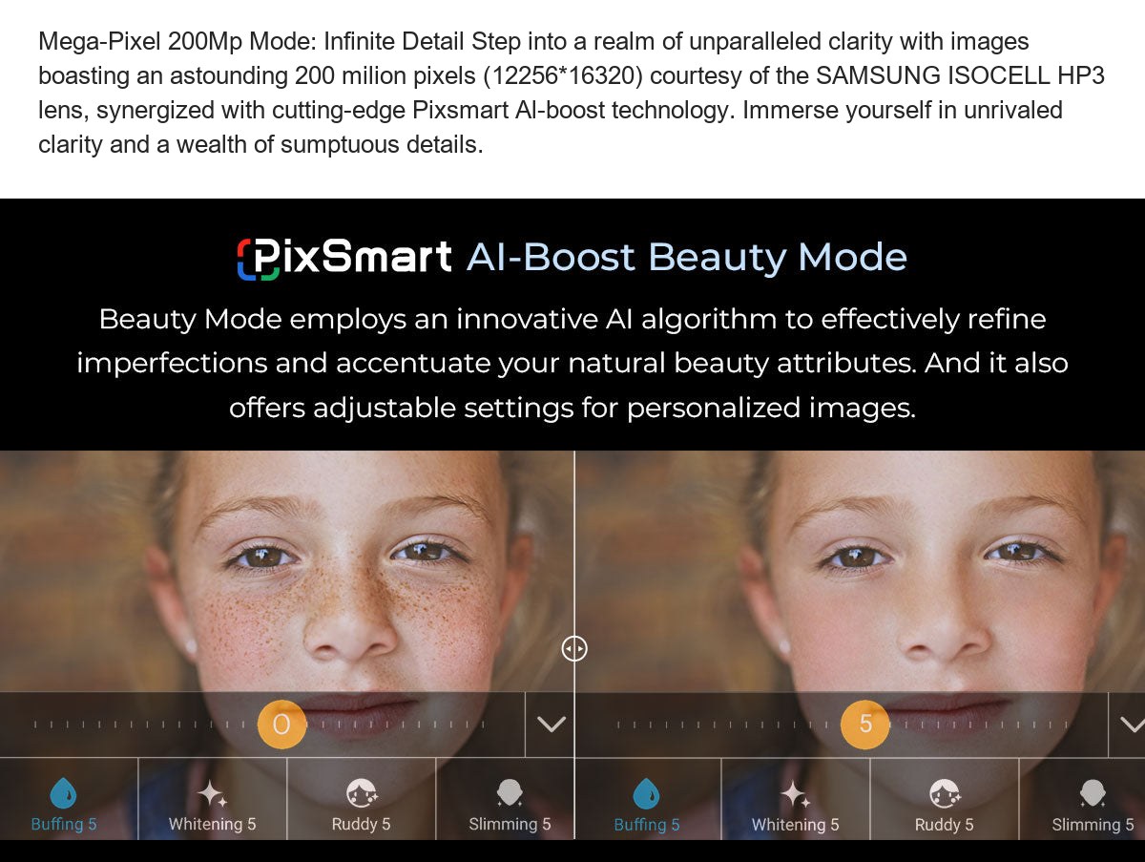The width and height of the screenshot is (1145, 862).
Task: Select Slimming 5 face icon in right panel
Action: [1093, 792]
